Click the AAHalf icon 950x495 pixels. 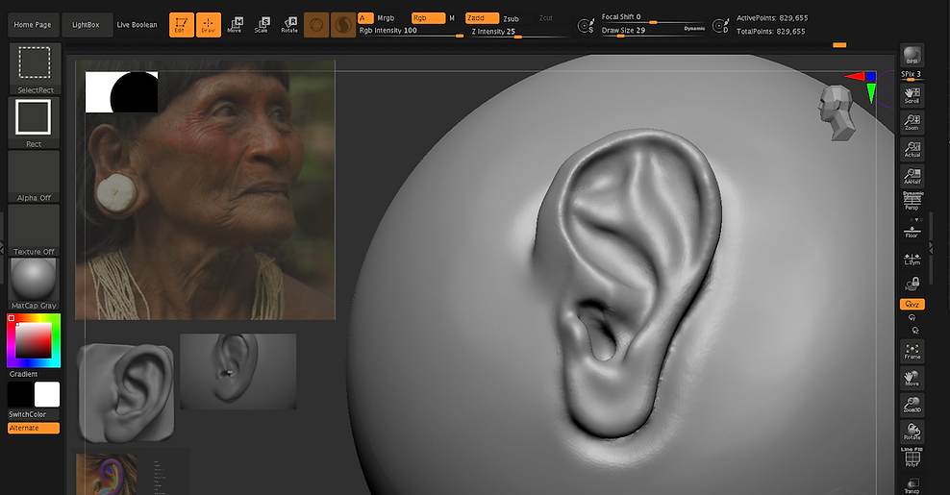912,176
